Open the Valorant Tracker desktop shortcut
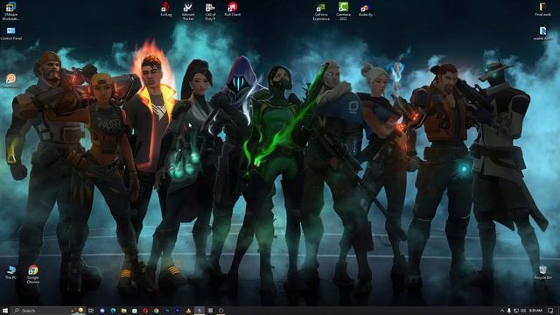Image resolution: width=560 pixels, height=315 pixels. (x=188, y=11)
